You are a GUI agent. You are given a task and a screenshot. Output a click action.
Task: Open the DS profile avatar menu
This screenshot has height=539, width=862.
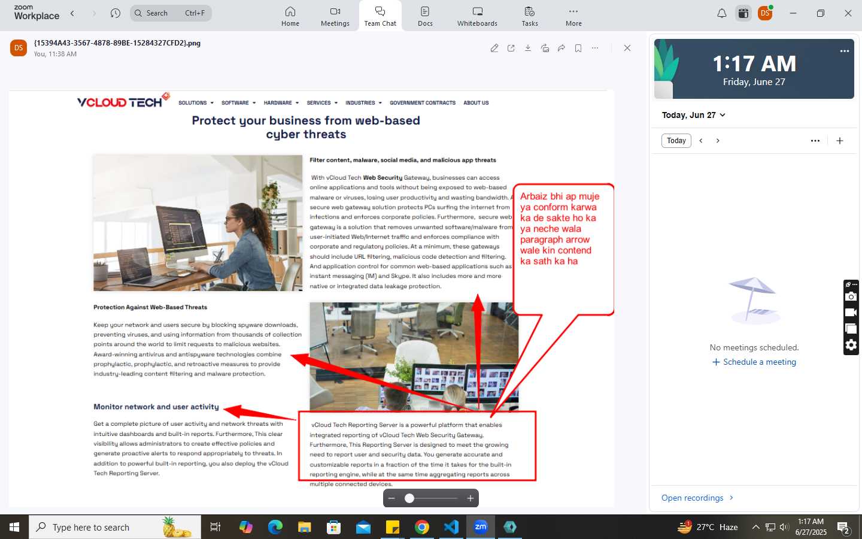click(765, 13)
